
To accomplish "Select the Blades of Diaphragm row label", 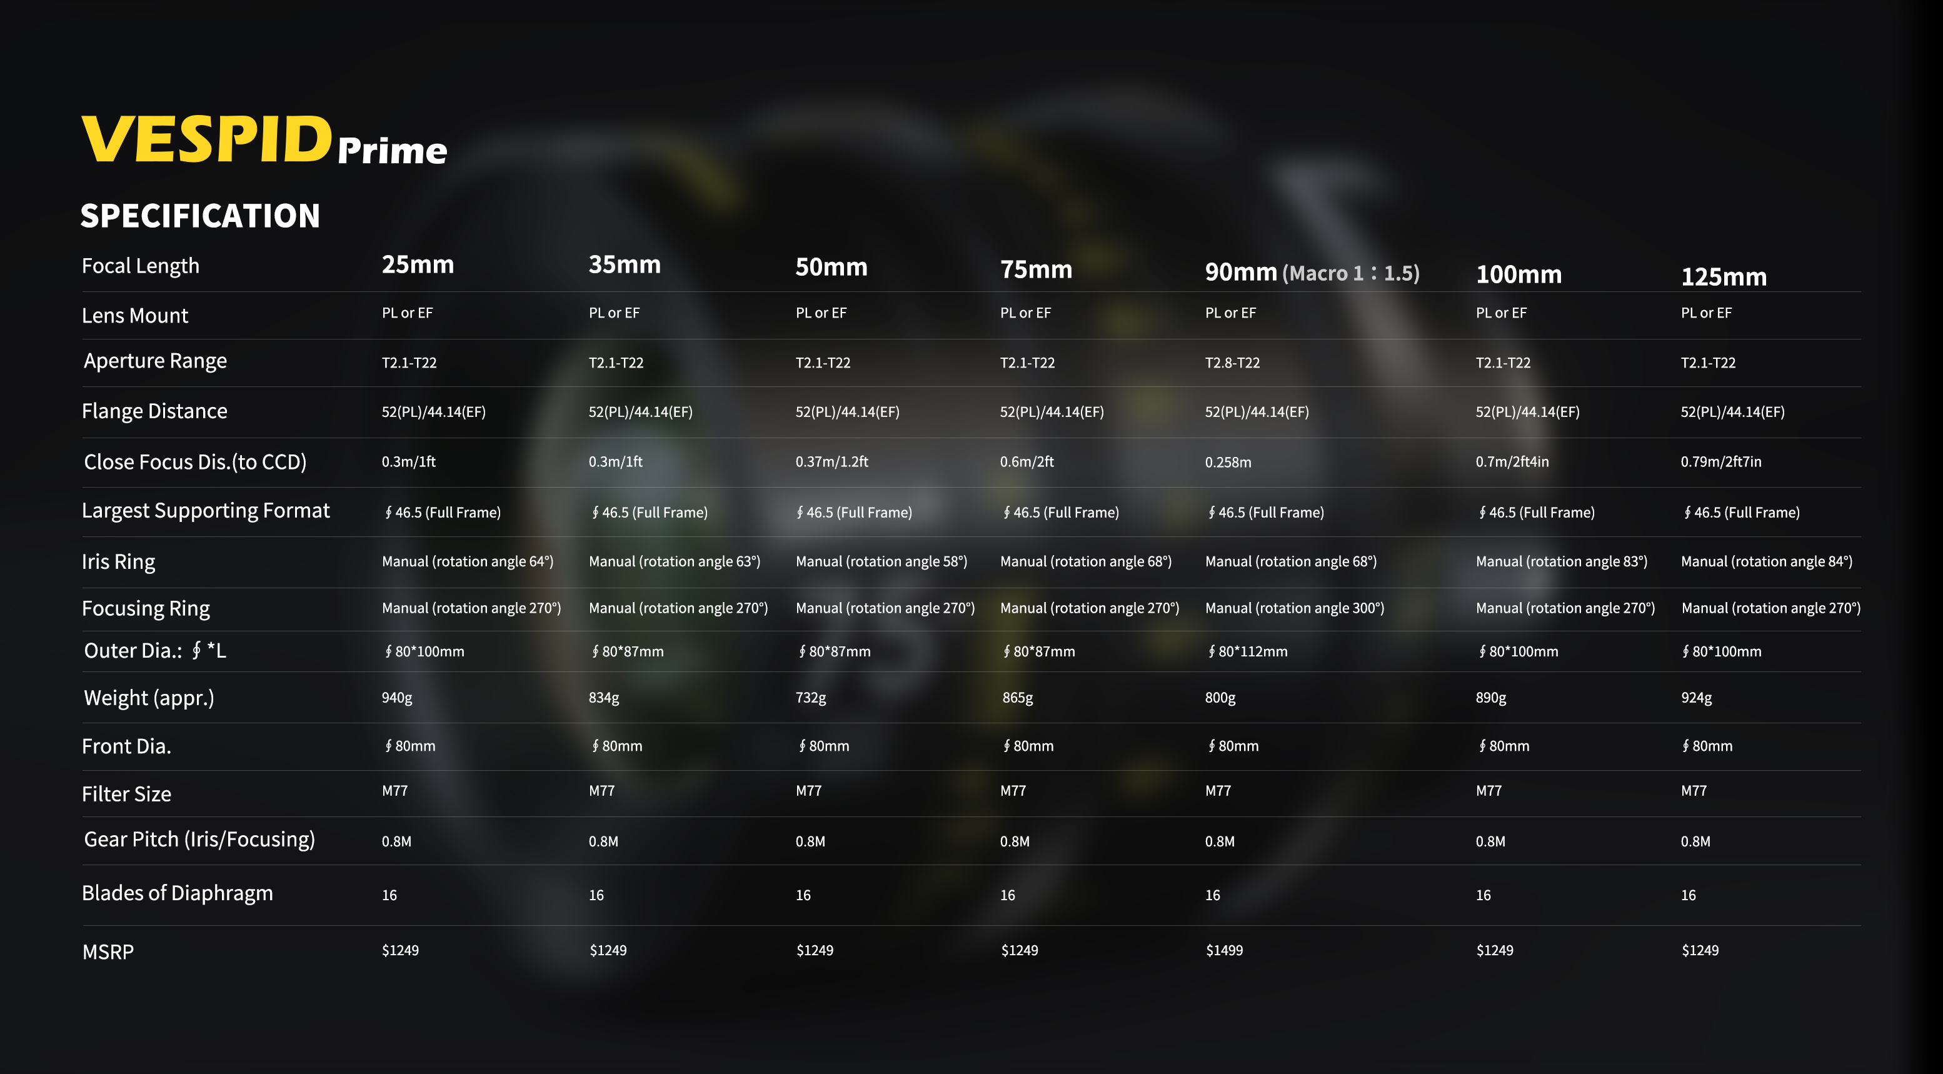I will 178,893.
